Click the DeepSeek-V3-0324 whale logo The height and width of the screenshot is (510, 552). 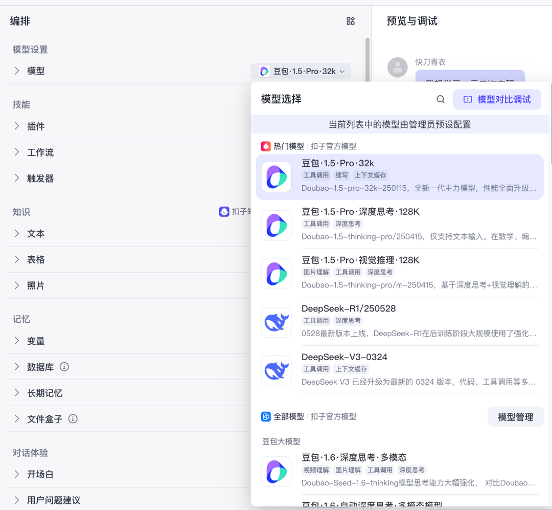(x=277, y=371)
